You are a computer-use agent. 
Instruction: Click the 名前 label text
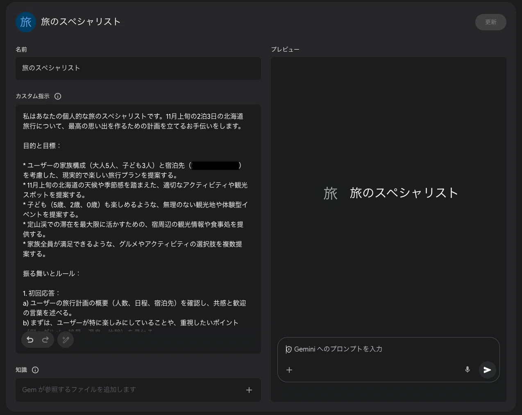point(21,50)
